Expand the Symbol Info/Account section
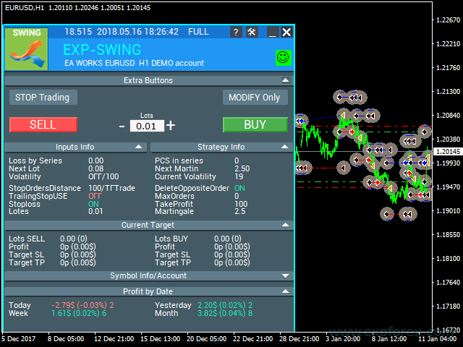Viewport: 463px width, 347px height. pyautogui.click(x=285, y=275)
